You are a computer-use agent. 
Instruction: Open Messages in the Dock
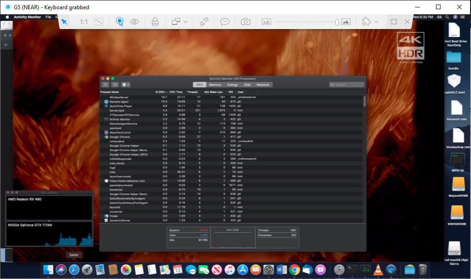tap(191, 270)
